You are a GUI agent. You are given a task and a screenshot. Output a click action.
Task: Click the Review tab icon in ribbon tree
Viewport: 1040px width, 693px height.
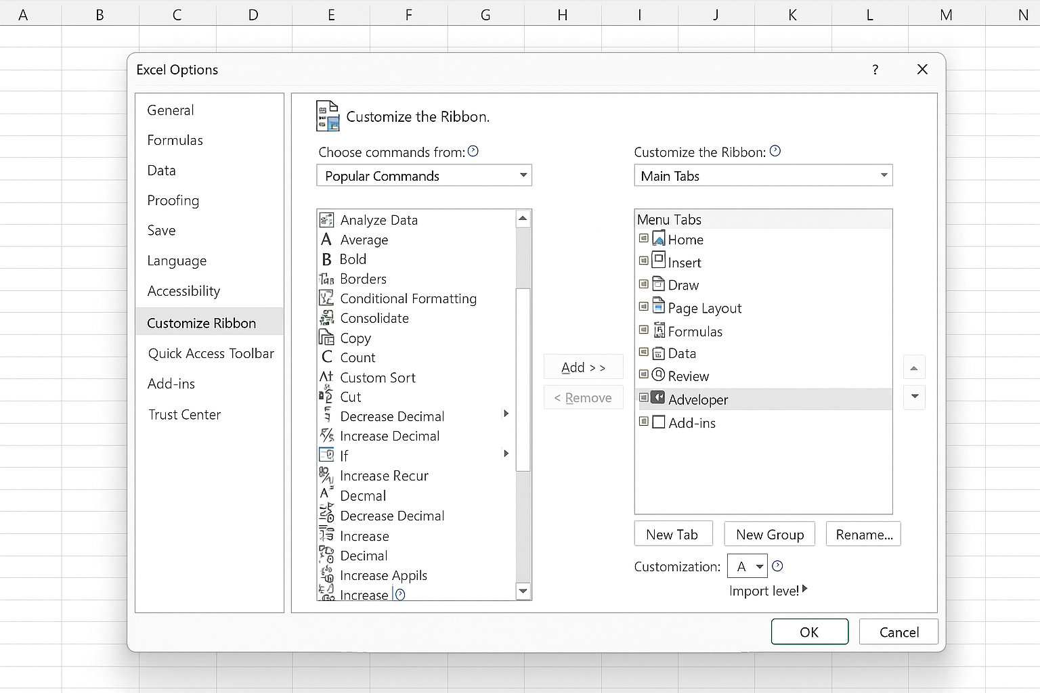pyautogui.click(x=658, y=374)
